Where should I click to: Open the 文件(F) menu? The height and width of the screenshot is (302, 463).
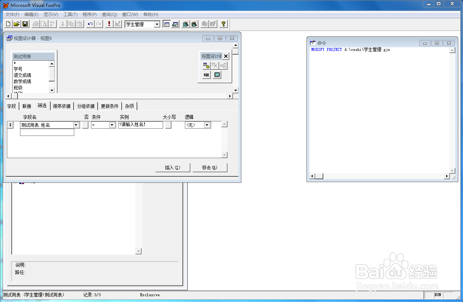(12, 15)
